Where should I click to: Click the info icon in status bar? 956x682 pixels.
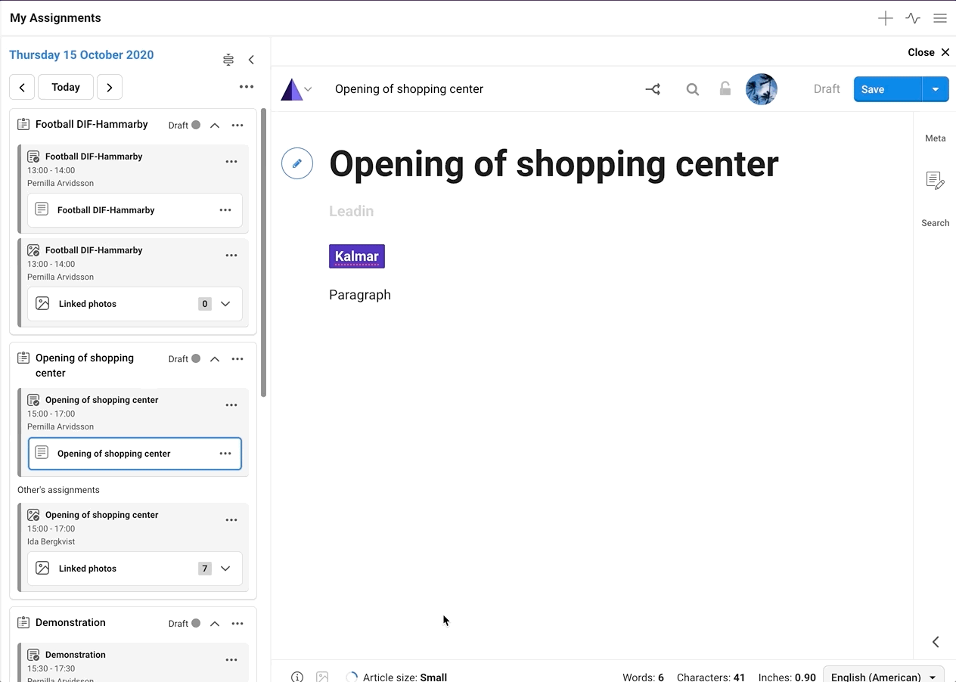pyautogui.click(x=297, y=677)
